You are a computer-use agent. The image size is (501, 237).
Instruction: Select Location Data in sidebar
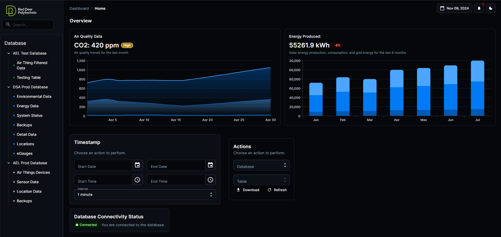pos(29,191)
